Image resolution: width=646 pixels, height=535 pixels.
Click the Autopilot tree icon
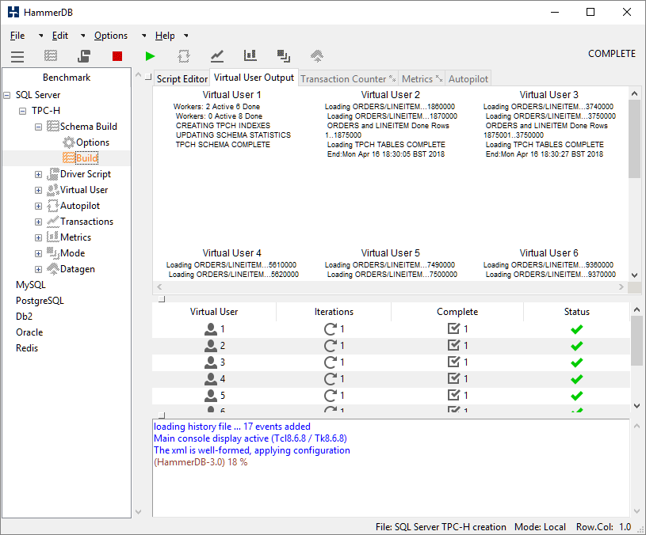(x=53, y=206)
